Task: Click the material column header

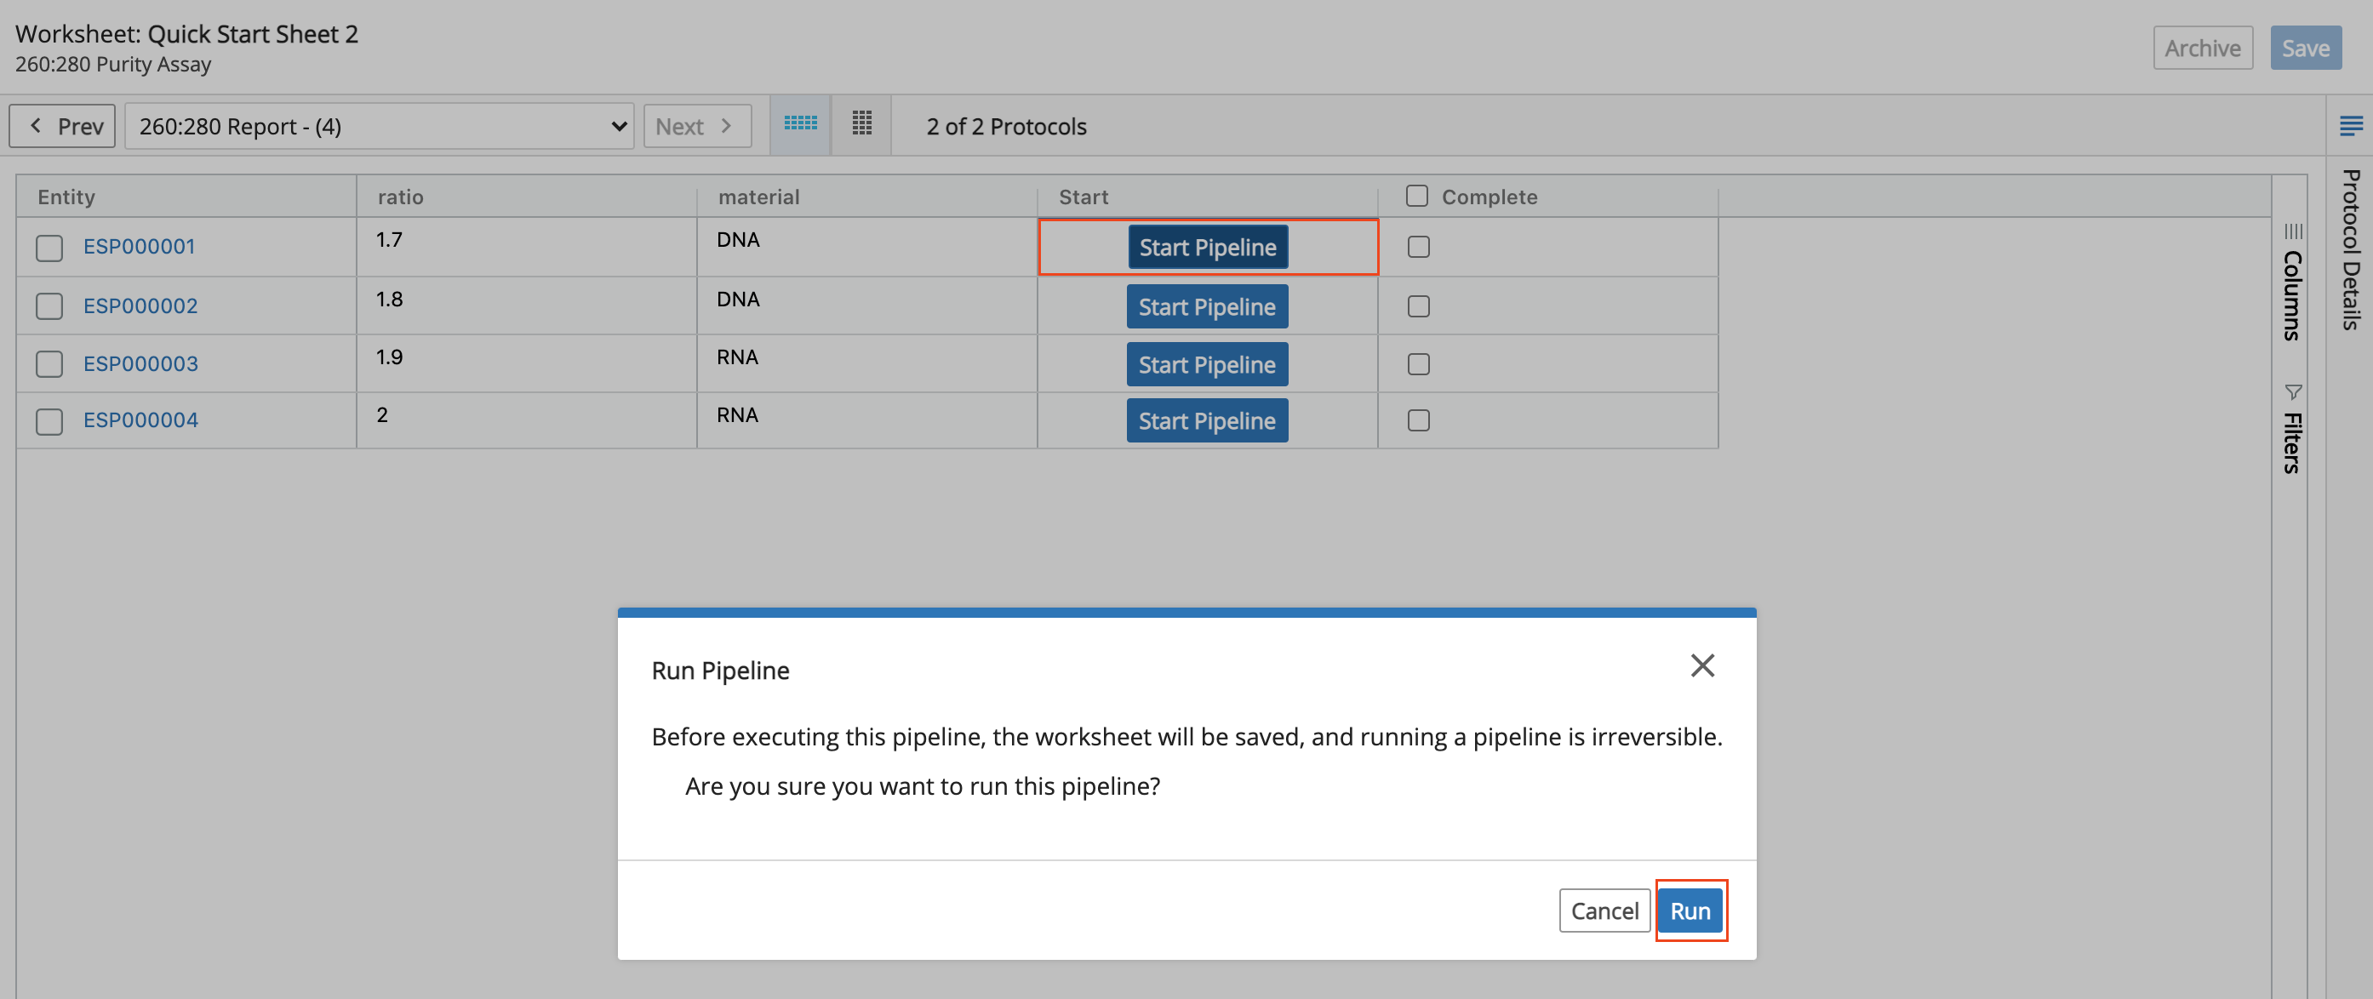Action: coord(868,197)
